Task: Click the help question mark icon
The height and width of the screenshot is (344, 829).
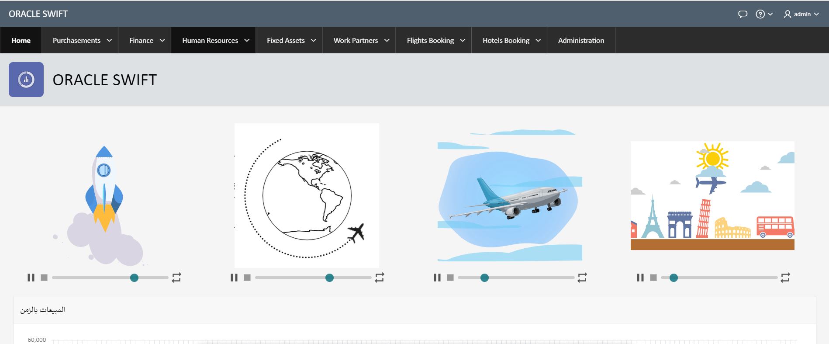Action: [x=760, y=14]
